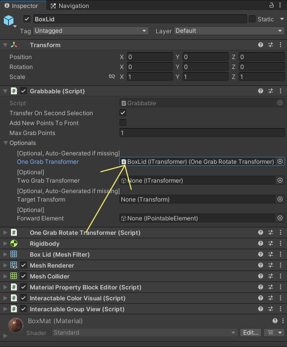Disable the Mesh Collider component

[x=23, y=276]
